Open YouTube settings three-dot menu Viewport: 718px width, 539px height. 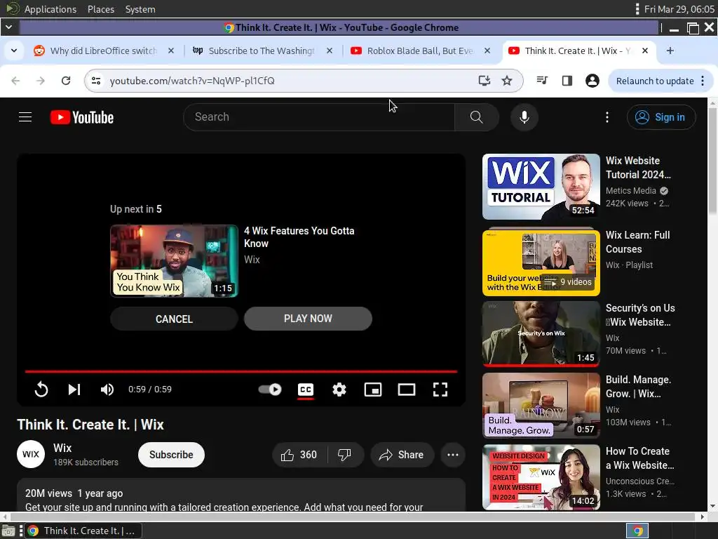607,117
